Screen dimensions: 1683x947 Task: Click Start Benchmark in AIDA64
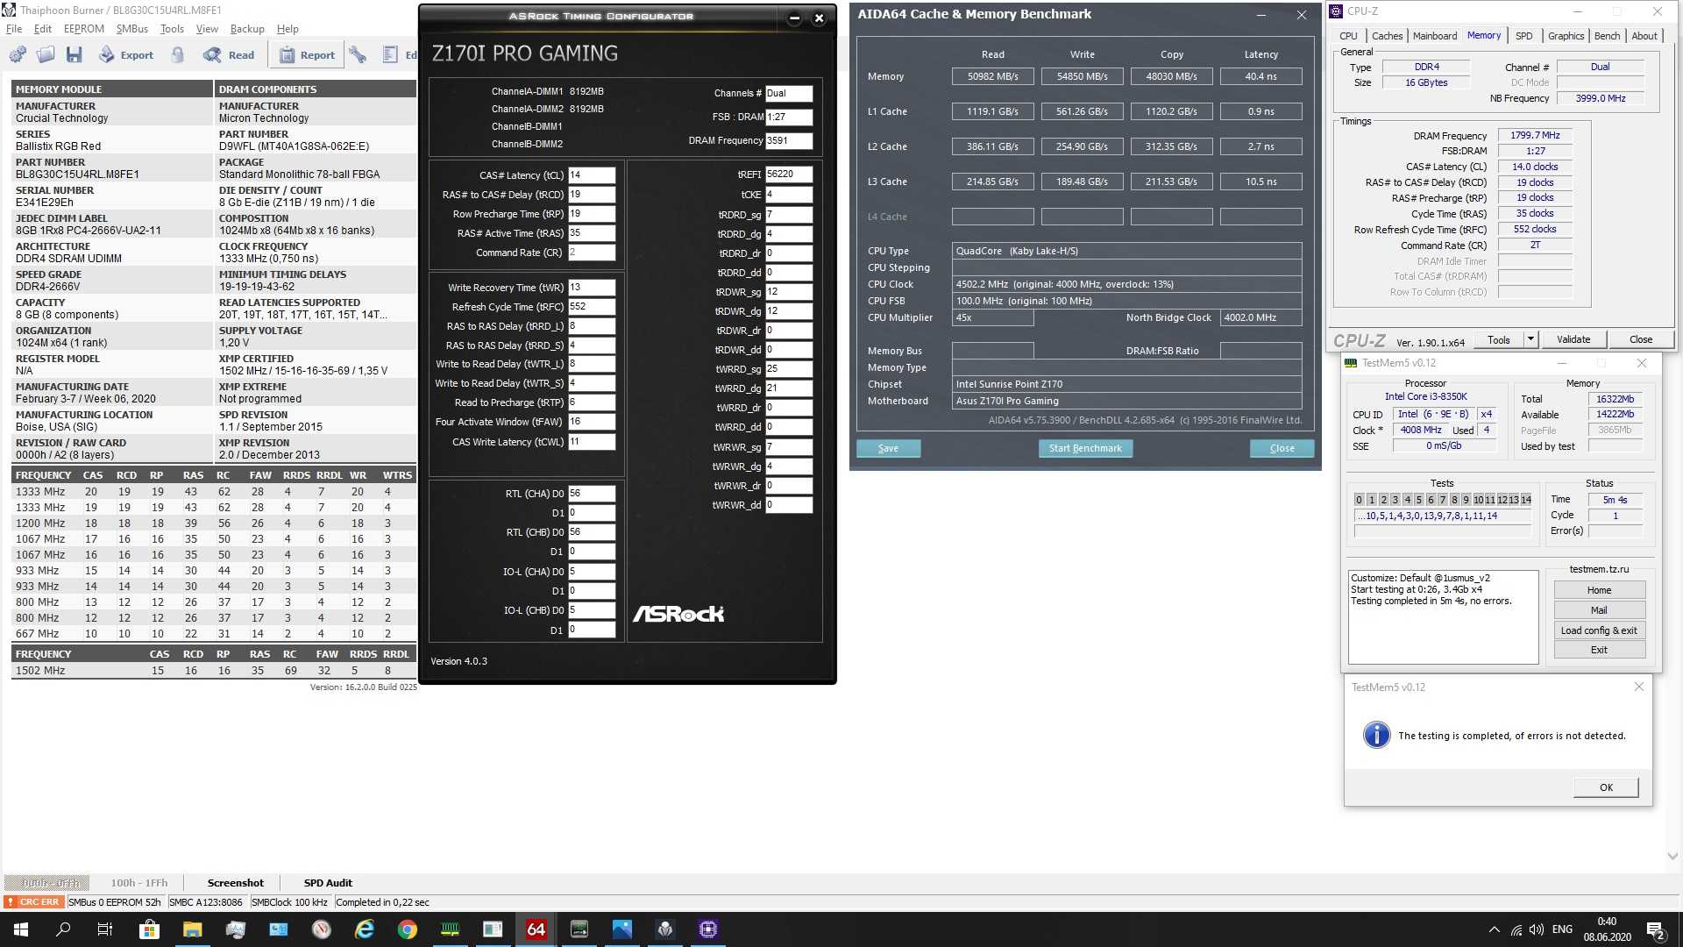pos(1085,448)
